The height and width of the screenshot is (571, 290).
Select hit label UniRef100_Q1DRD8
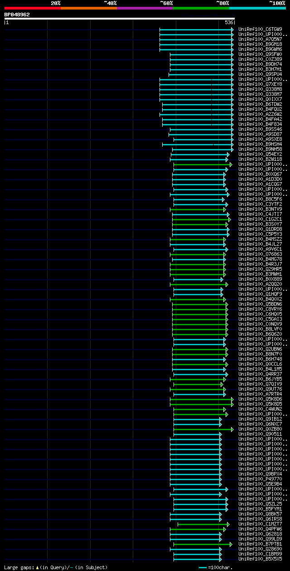261,229
